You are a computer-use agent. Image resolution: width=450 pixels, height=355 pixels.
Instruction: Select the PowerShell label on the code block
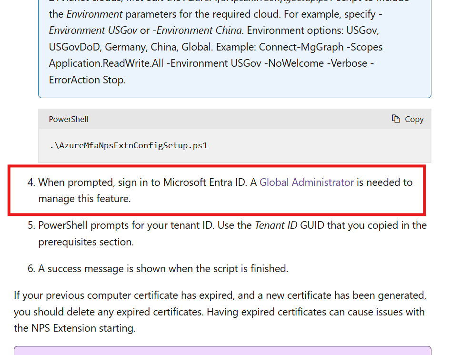tap(68, 119)
